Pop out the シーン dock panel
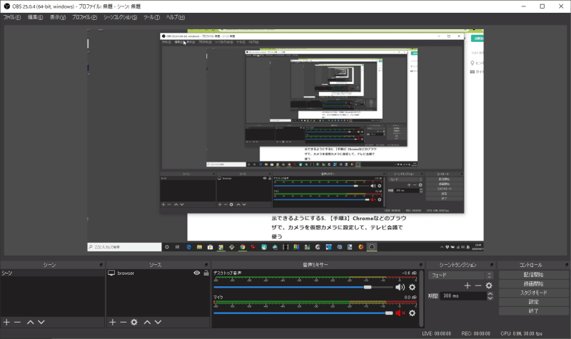 tap(101, 265)
